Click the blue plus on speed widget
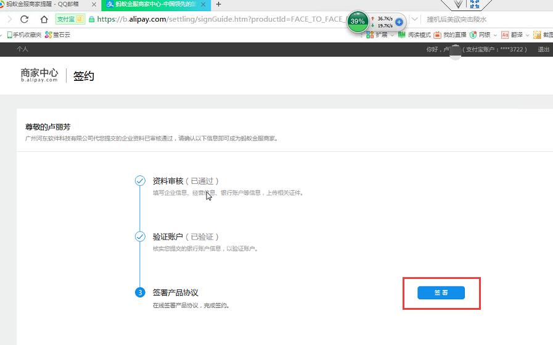 tap(399, 22)
